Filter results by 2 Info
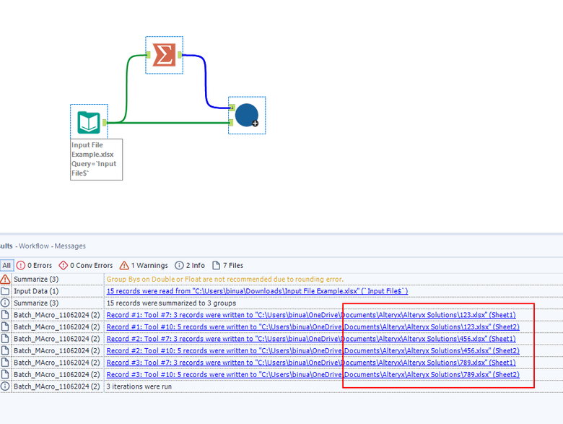 (190, 266)
